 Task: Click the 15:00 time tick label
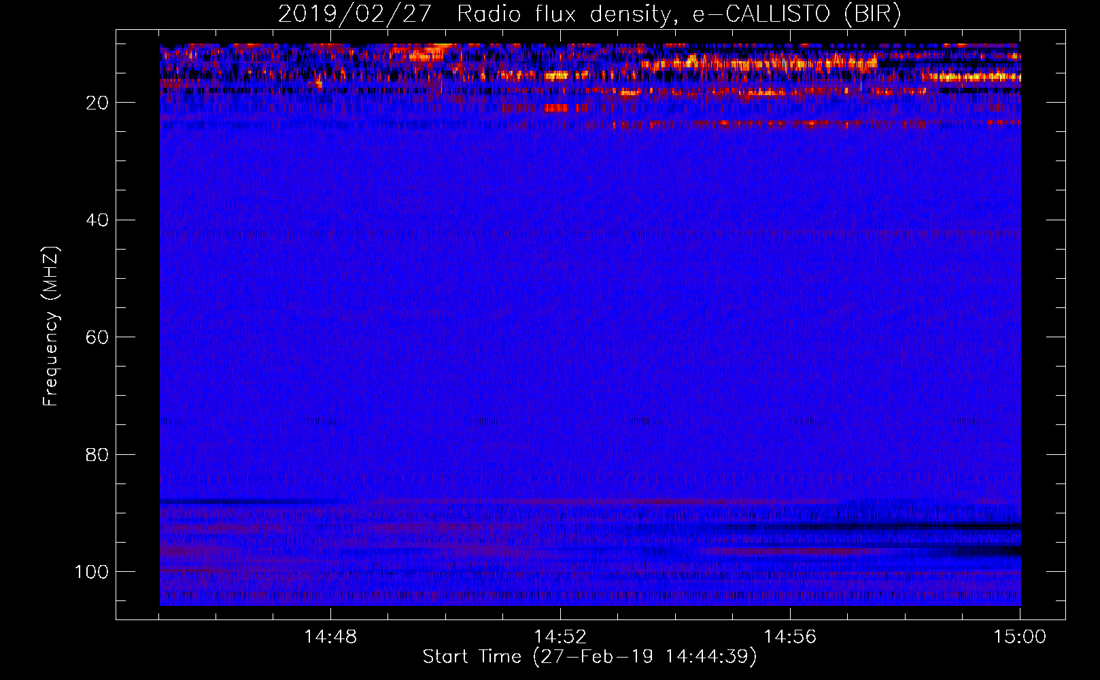click(1020, 637)
